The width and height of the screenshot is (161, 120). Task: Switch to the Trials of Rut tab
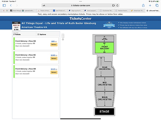pyautogui.click(x=44, y=10)
